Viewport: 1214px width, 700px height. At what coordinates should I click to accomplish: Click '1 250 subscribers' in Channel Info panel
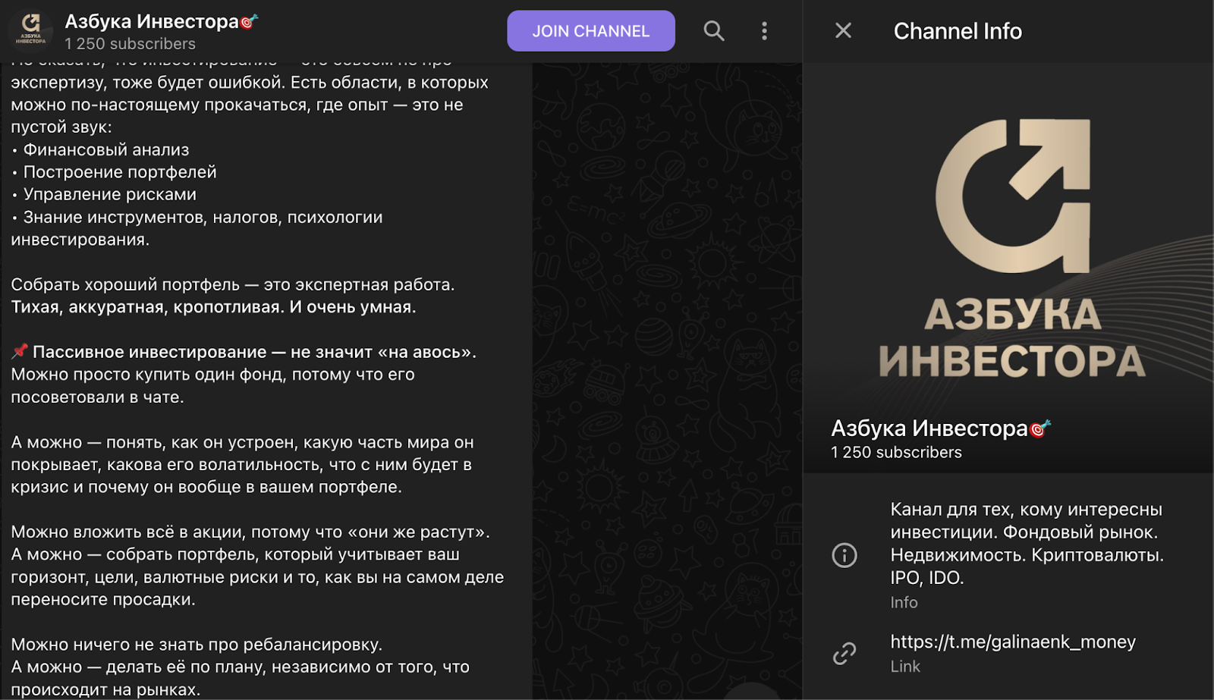click(x=896, y=453)
